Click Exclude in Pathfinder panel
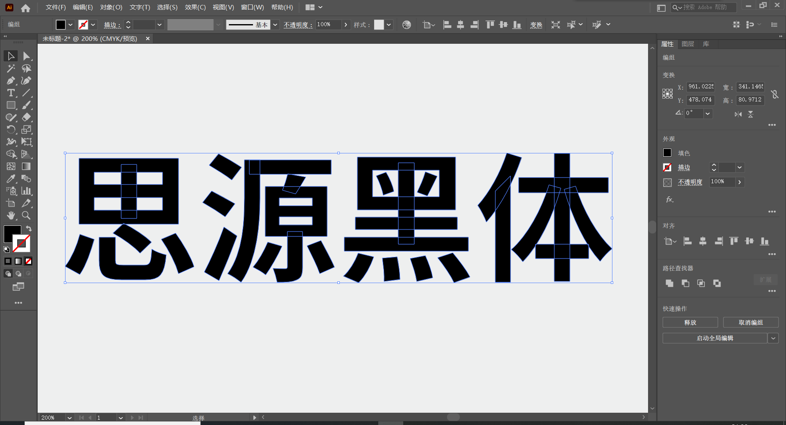This screenshot has width=786, height=425. 717,283
